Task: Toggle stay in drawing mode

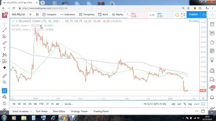Action: point(4,97)
